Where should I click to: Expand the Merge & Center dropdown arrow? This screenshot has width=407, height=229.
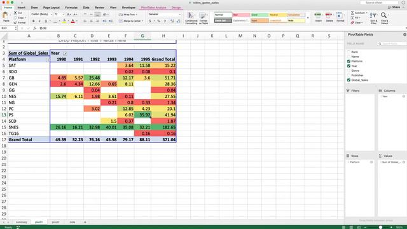(x=142, y=21)
